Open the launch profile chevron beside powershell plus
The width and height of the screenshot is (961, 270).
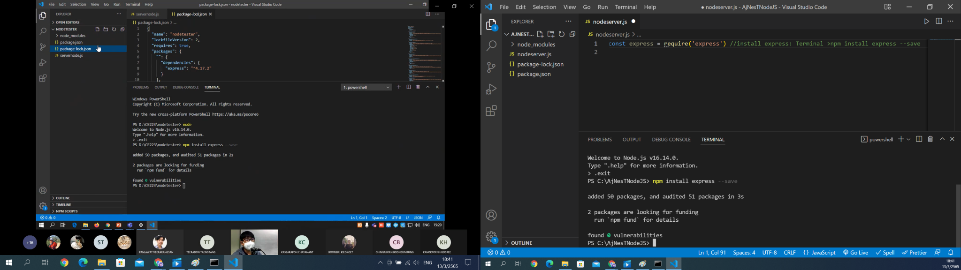(909, 140)
